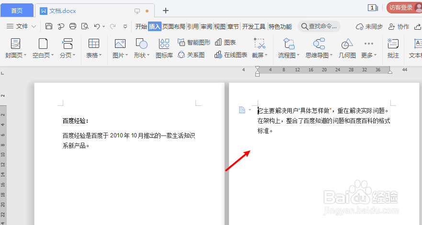
Task: Click the left indent marker on ruler
Action: click(257, 71)
